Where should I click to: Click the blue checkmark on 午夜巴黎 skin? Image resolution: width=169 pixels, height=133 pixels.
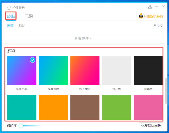32,60
